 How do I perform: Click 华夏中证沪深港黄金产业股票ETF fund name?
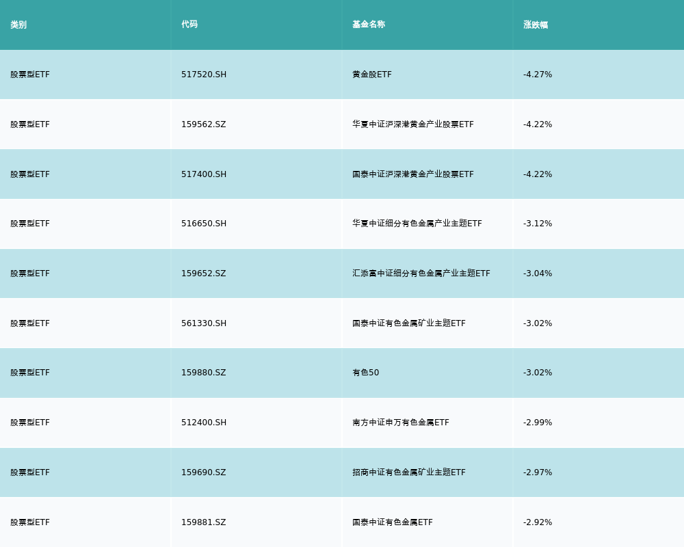[413, 124]
